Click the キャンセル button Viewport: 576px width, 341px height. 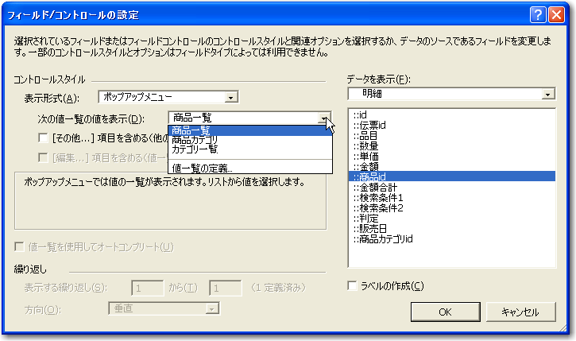pyautogui.click(x=520, y=312)
